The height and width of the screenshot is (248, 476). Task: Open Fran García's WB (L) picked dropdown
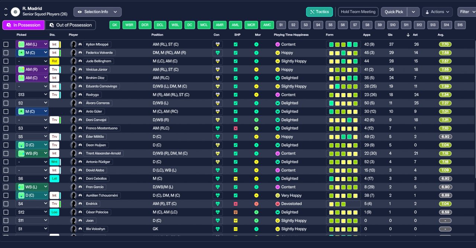click(x=32, y=187)
